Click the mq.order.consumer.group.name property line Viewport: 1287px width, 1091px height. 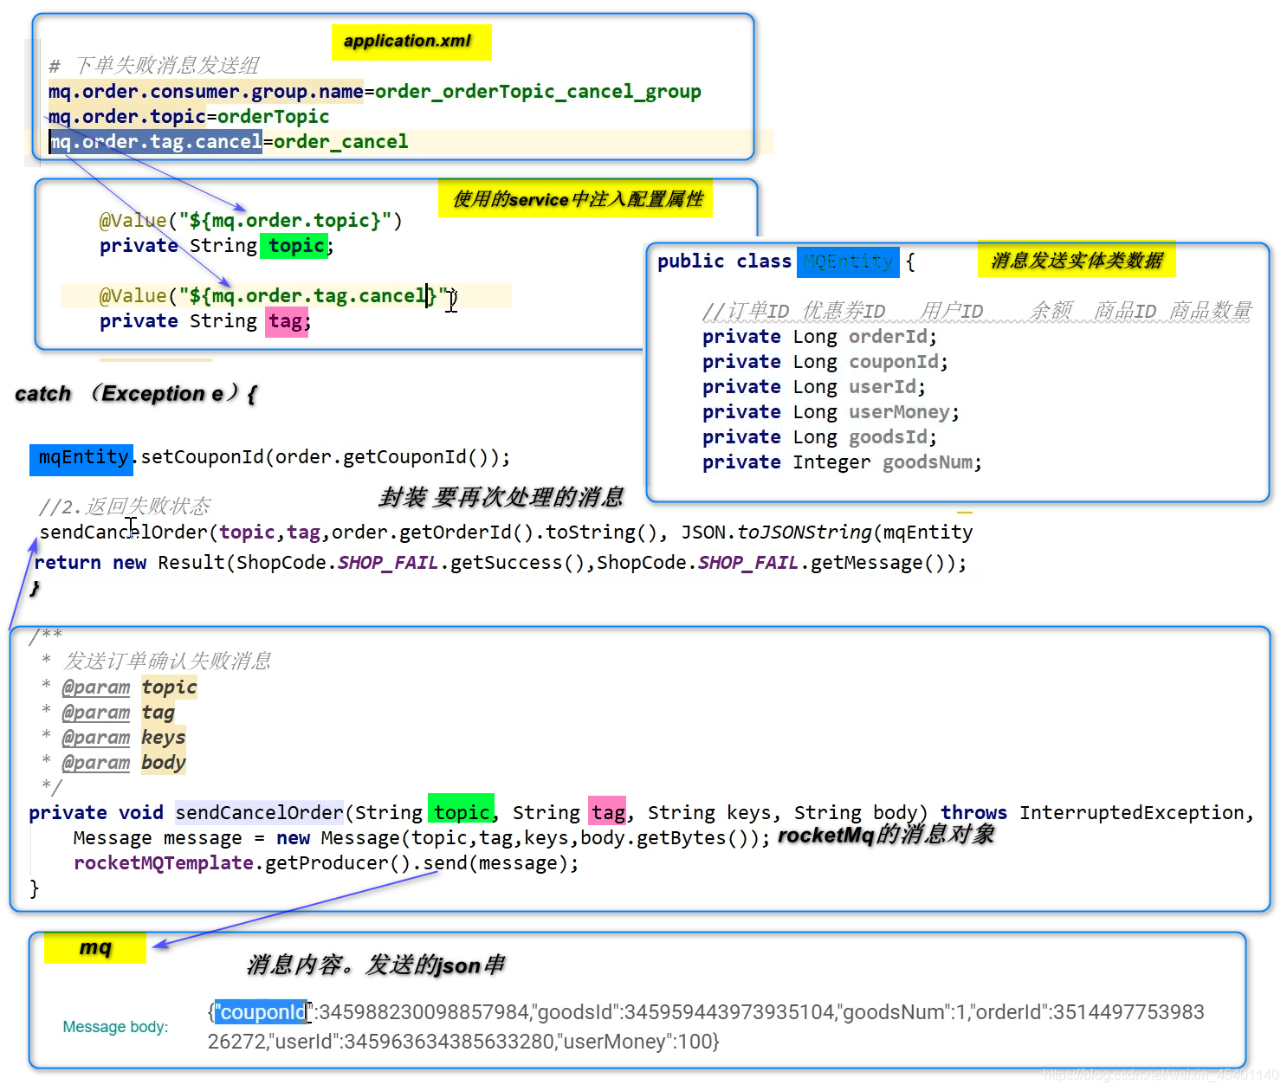click(374, 92)
